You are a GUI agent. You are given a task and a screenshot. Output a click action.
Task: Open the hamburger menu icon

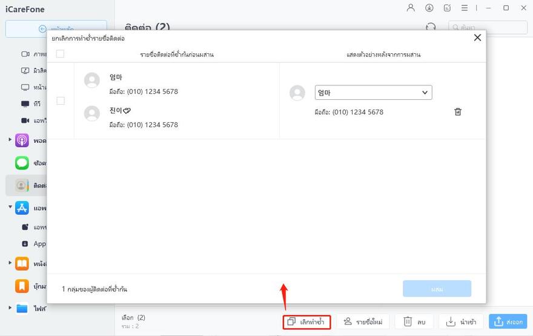click(x=465, y=8)
